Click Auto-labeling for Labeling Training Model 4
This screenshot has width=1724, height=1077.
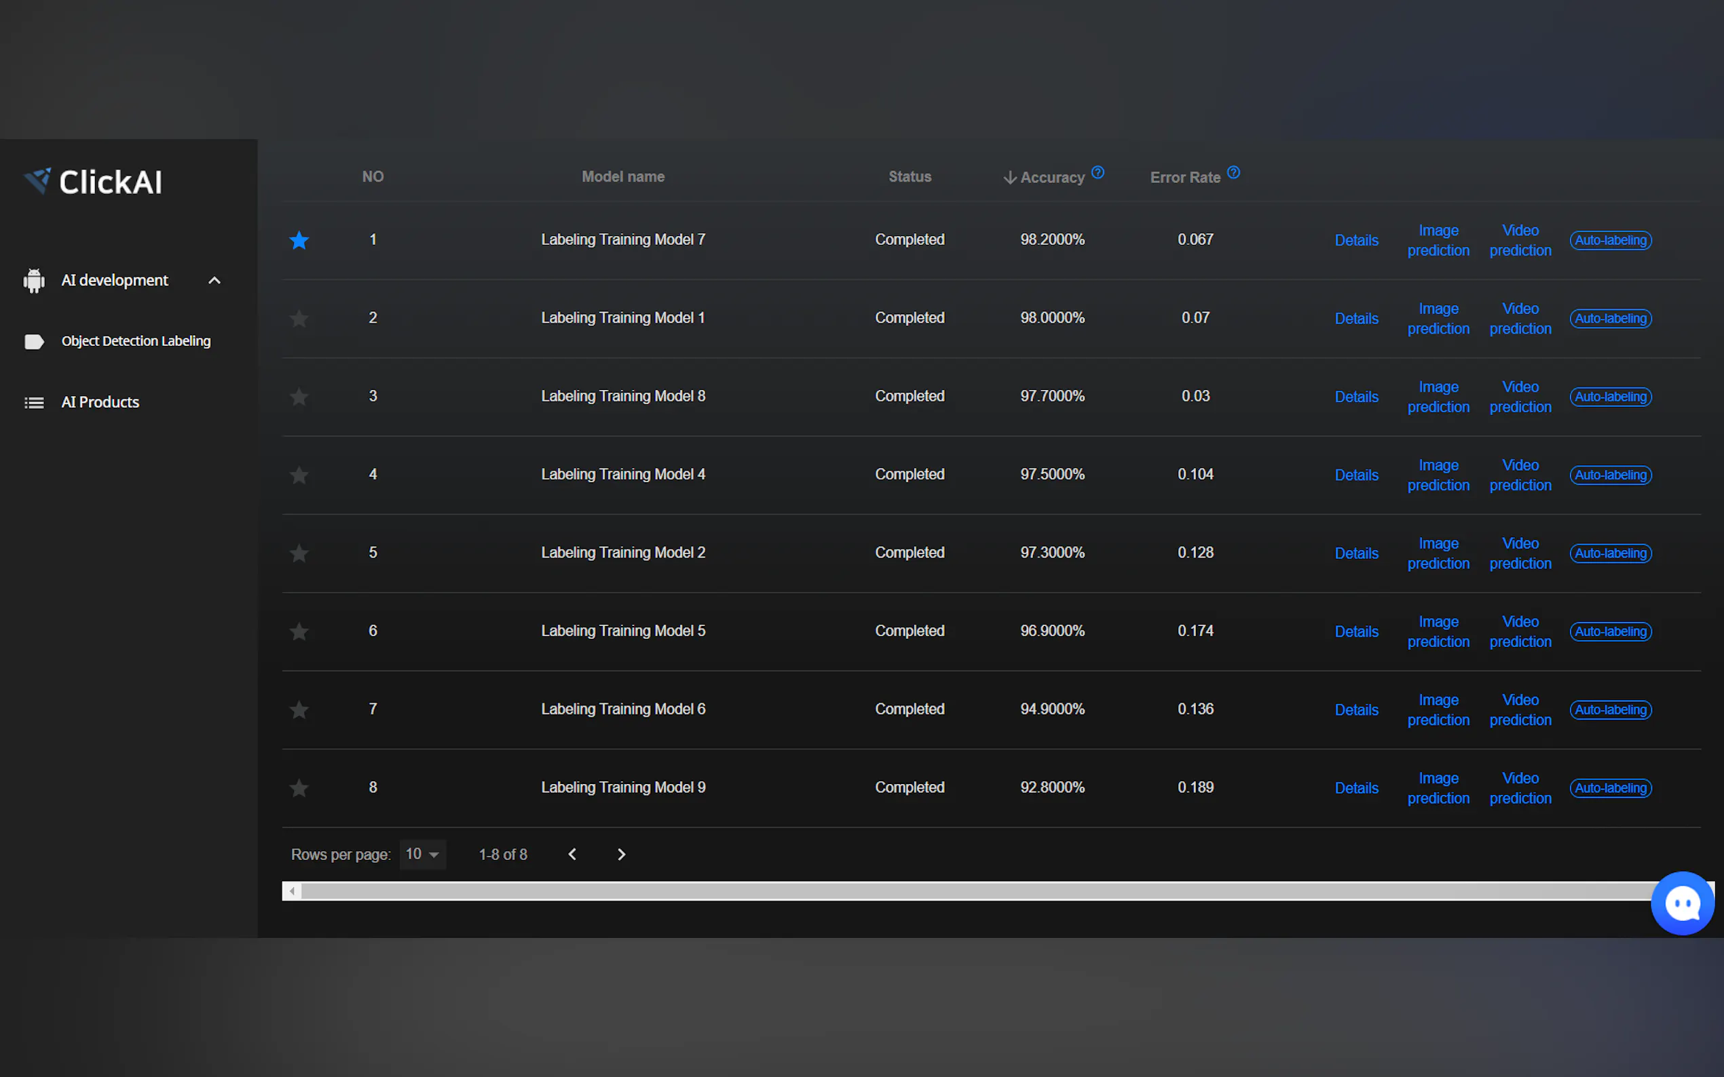[x=1610, y=475]
